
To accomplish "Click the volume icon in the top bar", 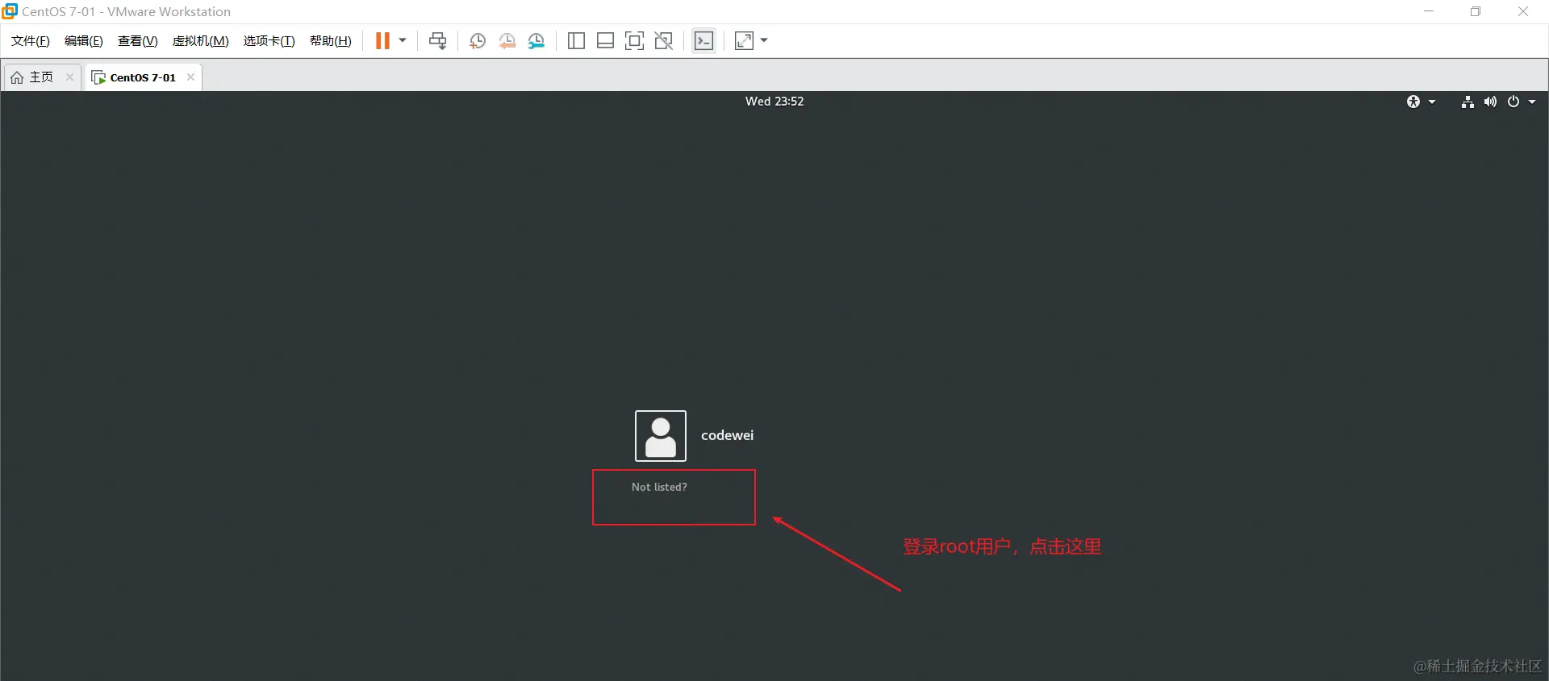I will tap(1490, 102).
